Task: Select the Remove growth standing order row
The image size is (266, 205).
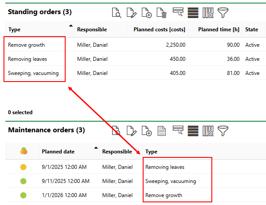Action: 26,45
